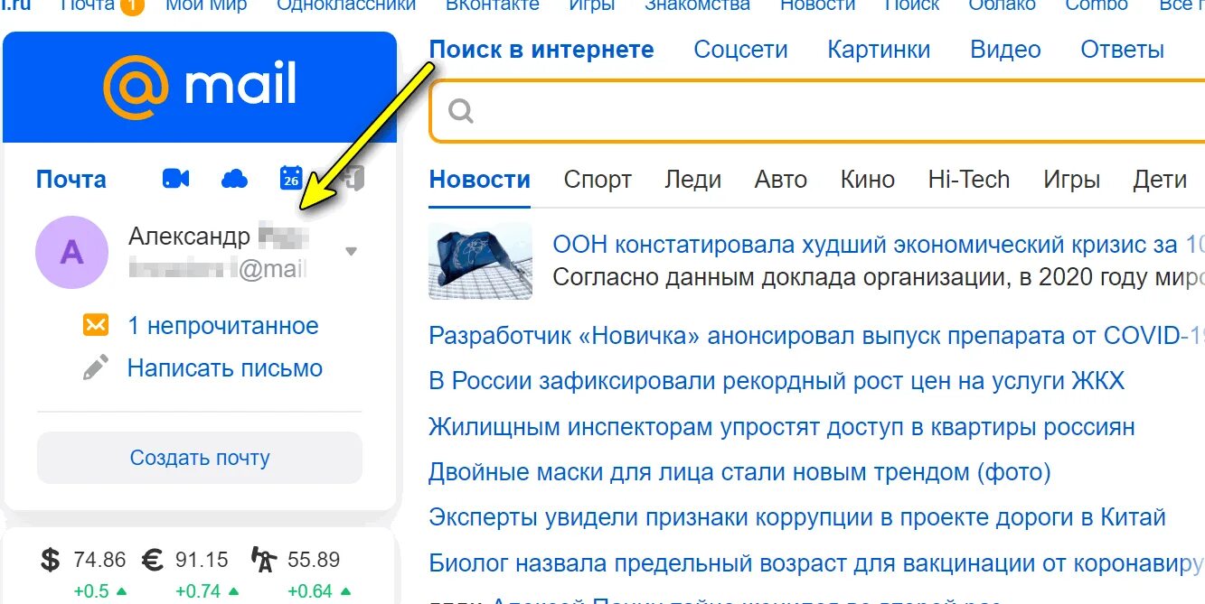Open the Биолог назвала предельный возраст headline

tap(816, 563)
